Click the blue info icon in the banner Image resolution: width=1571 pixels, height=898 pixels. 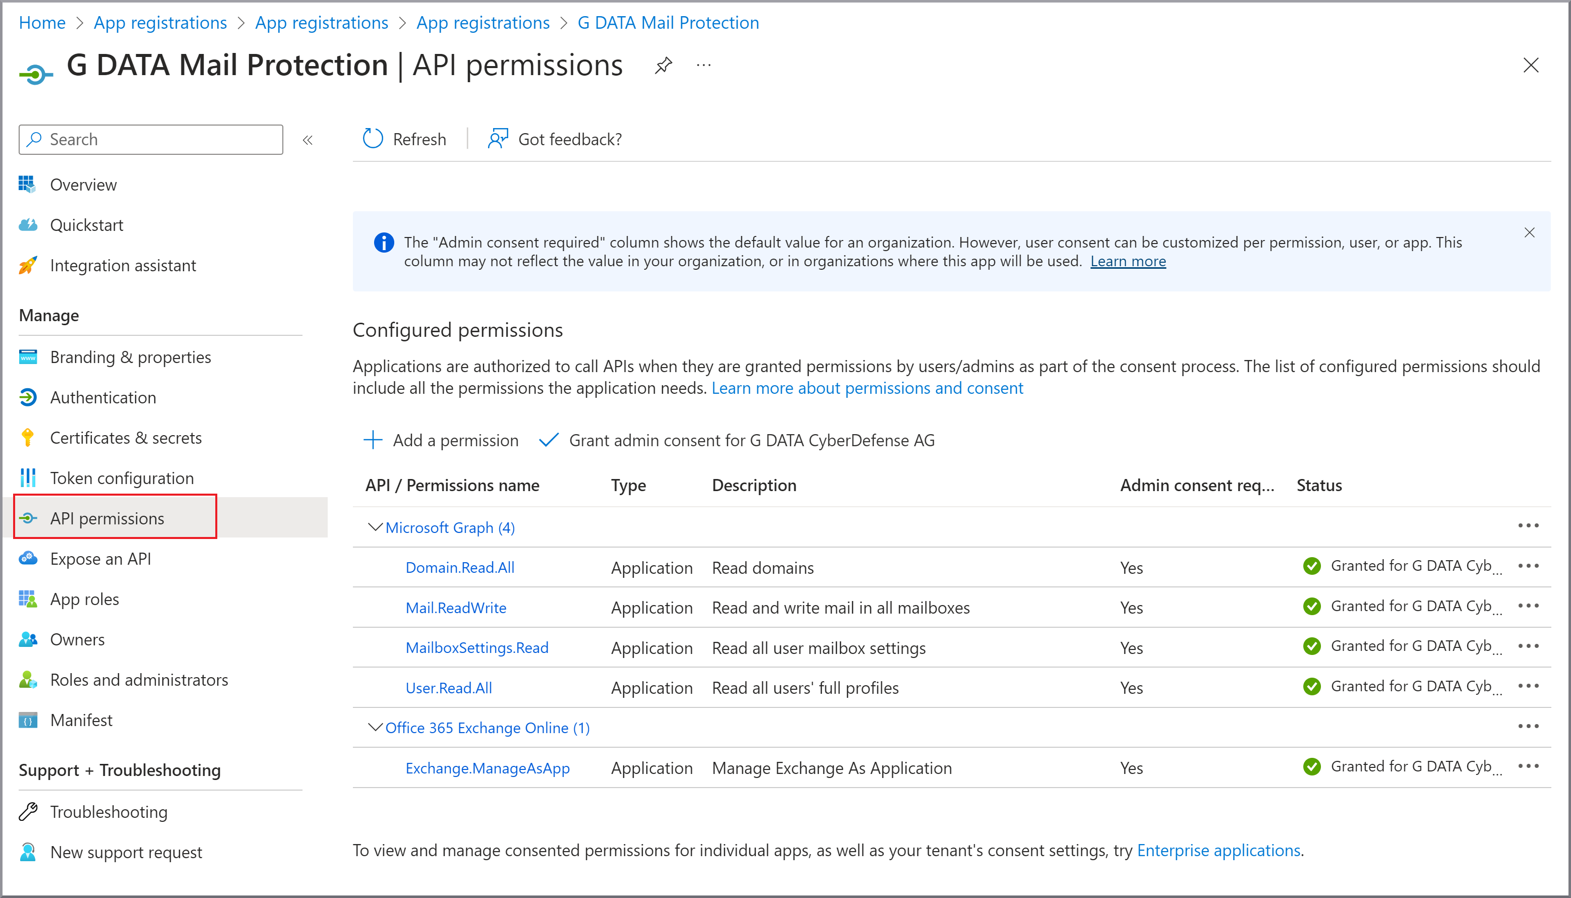(384, 243)
